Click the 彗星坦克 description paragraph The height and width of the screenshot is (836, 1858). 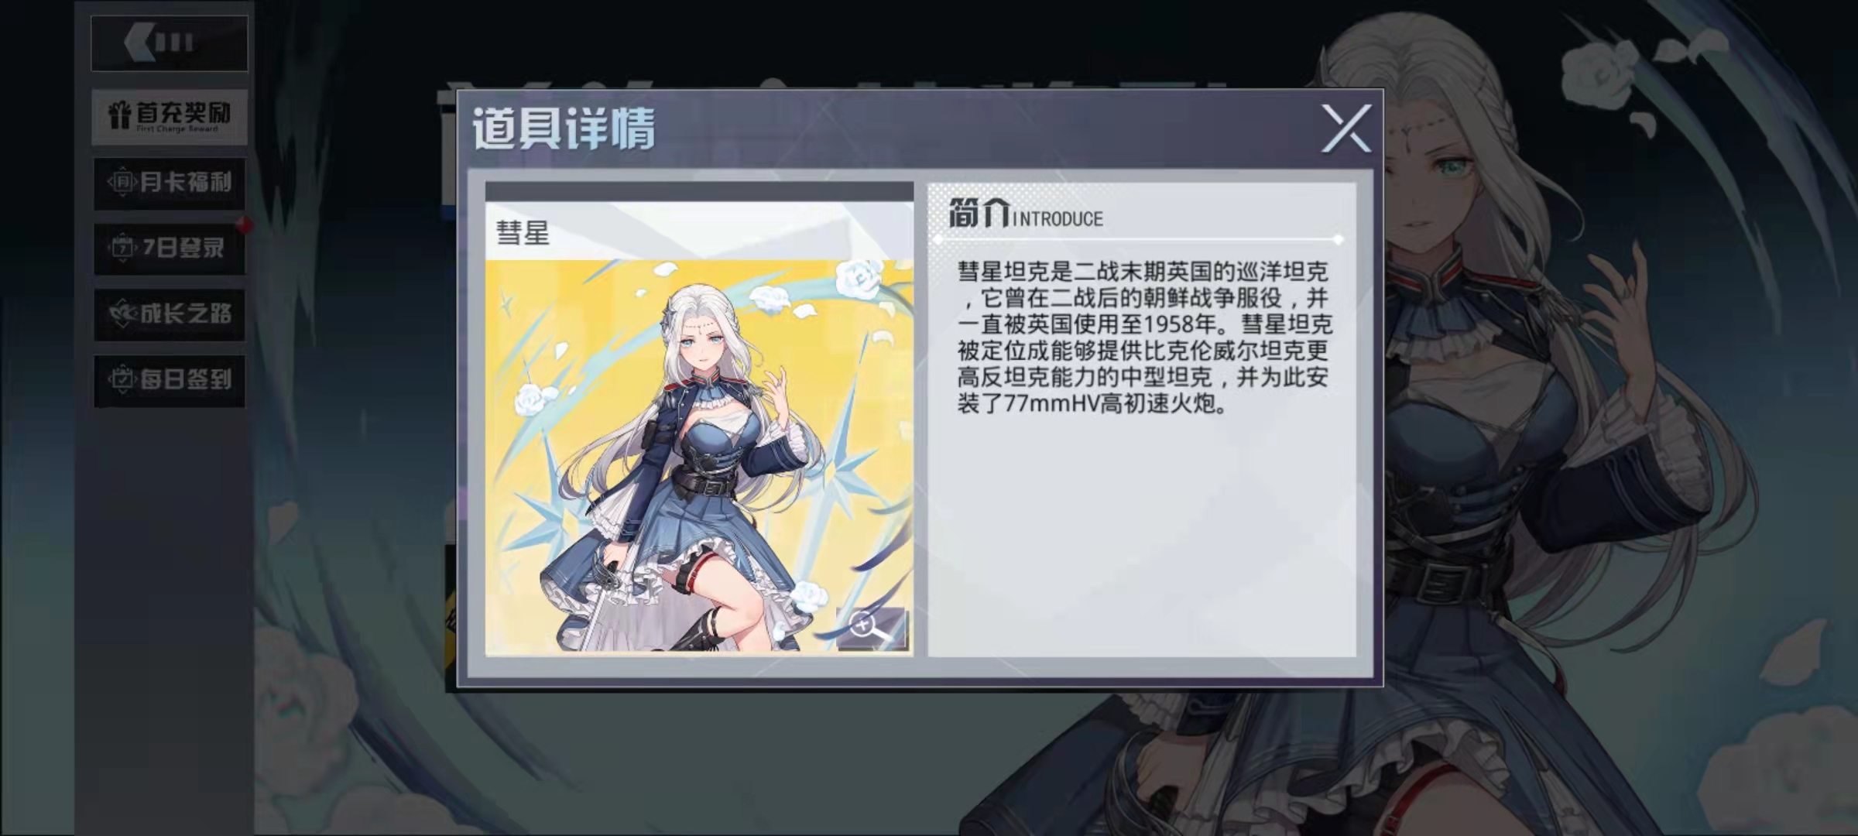1144,337
